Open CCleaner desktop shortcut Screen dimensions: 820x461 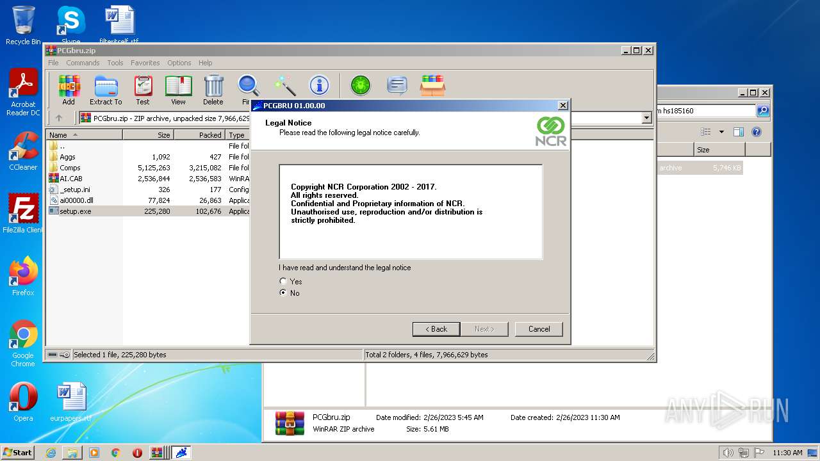pyautogui.click(x=23, y=151)
